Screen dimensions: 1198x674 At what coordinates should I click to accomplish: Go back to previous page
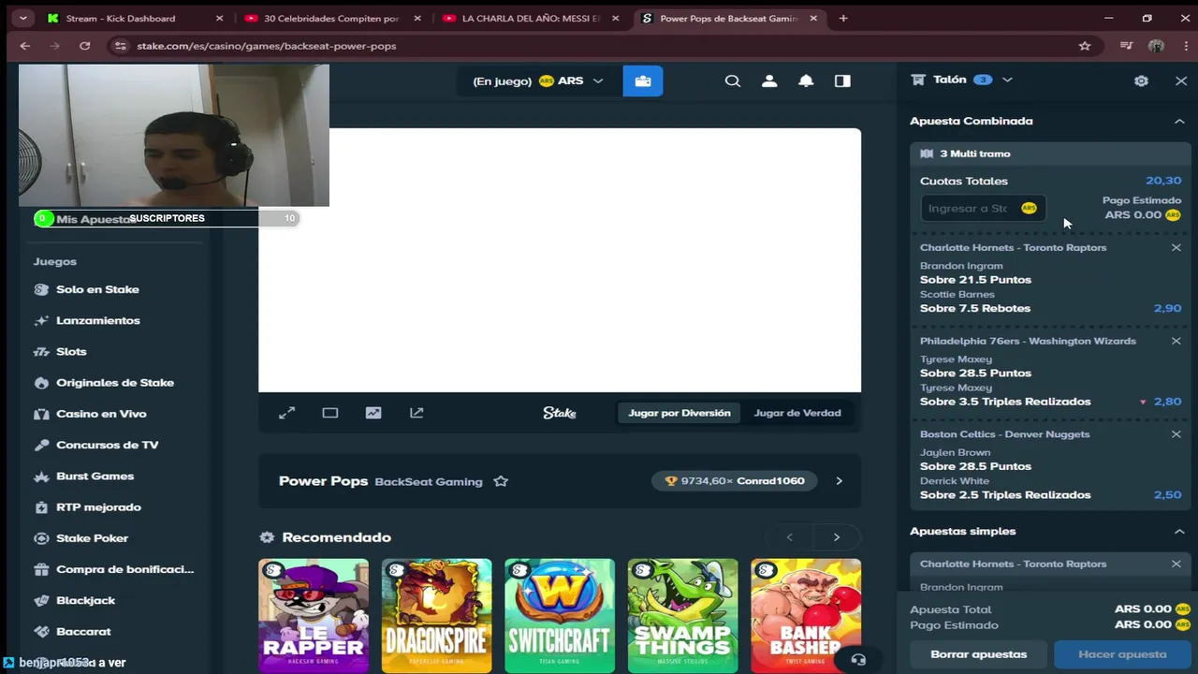[25, 46]
